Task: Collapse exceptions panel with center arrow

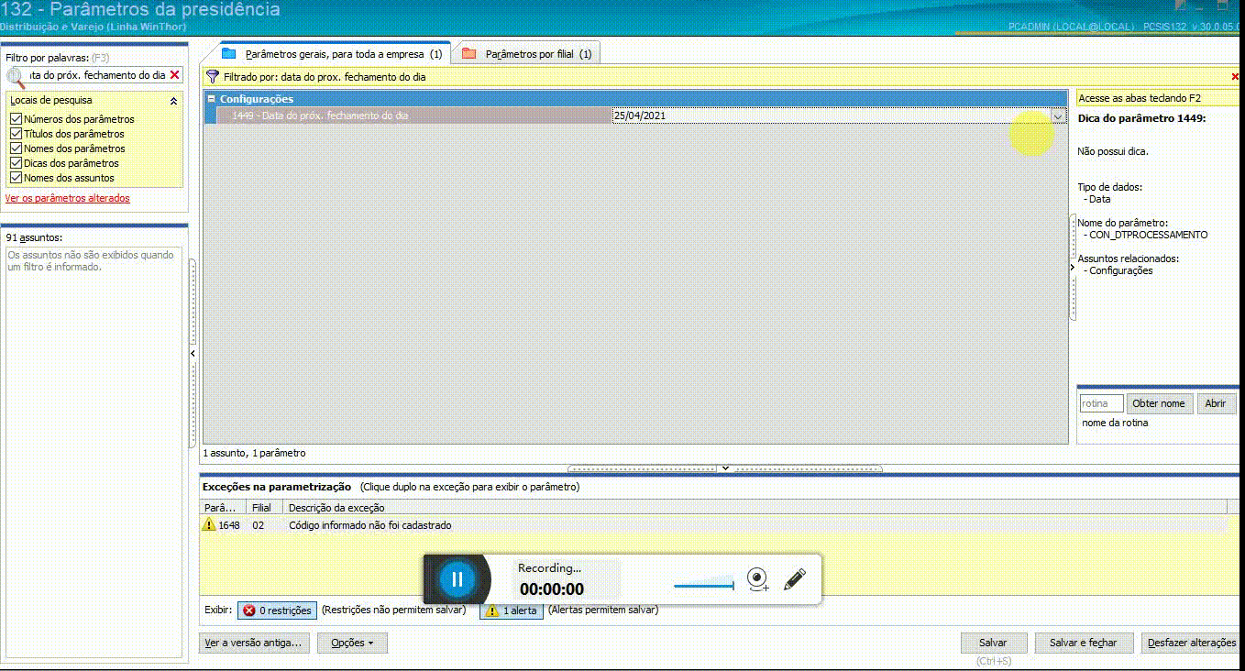Action: (x=724, y=467)
